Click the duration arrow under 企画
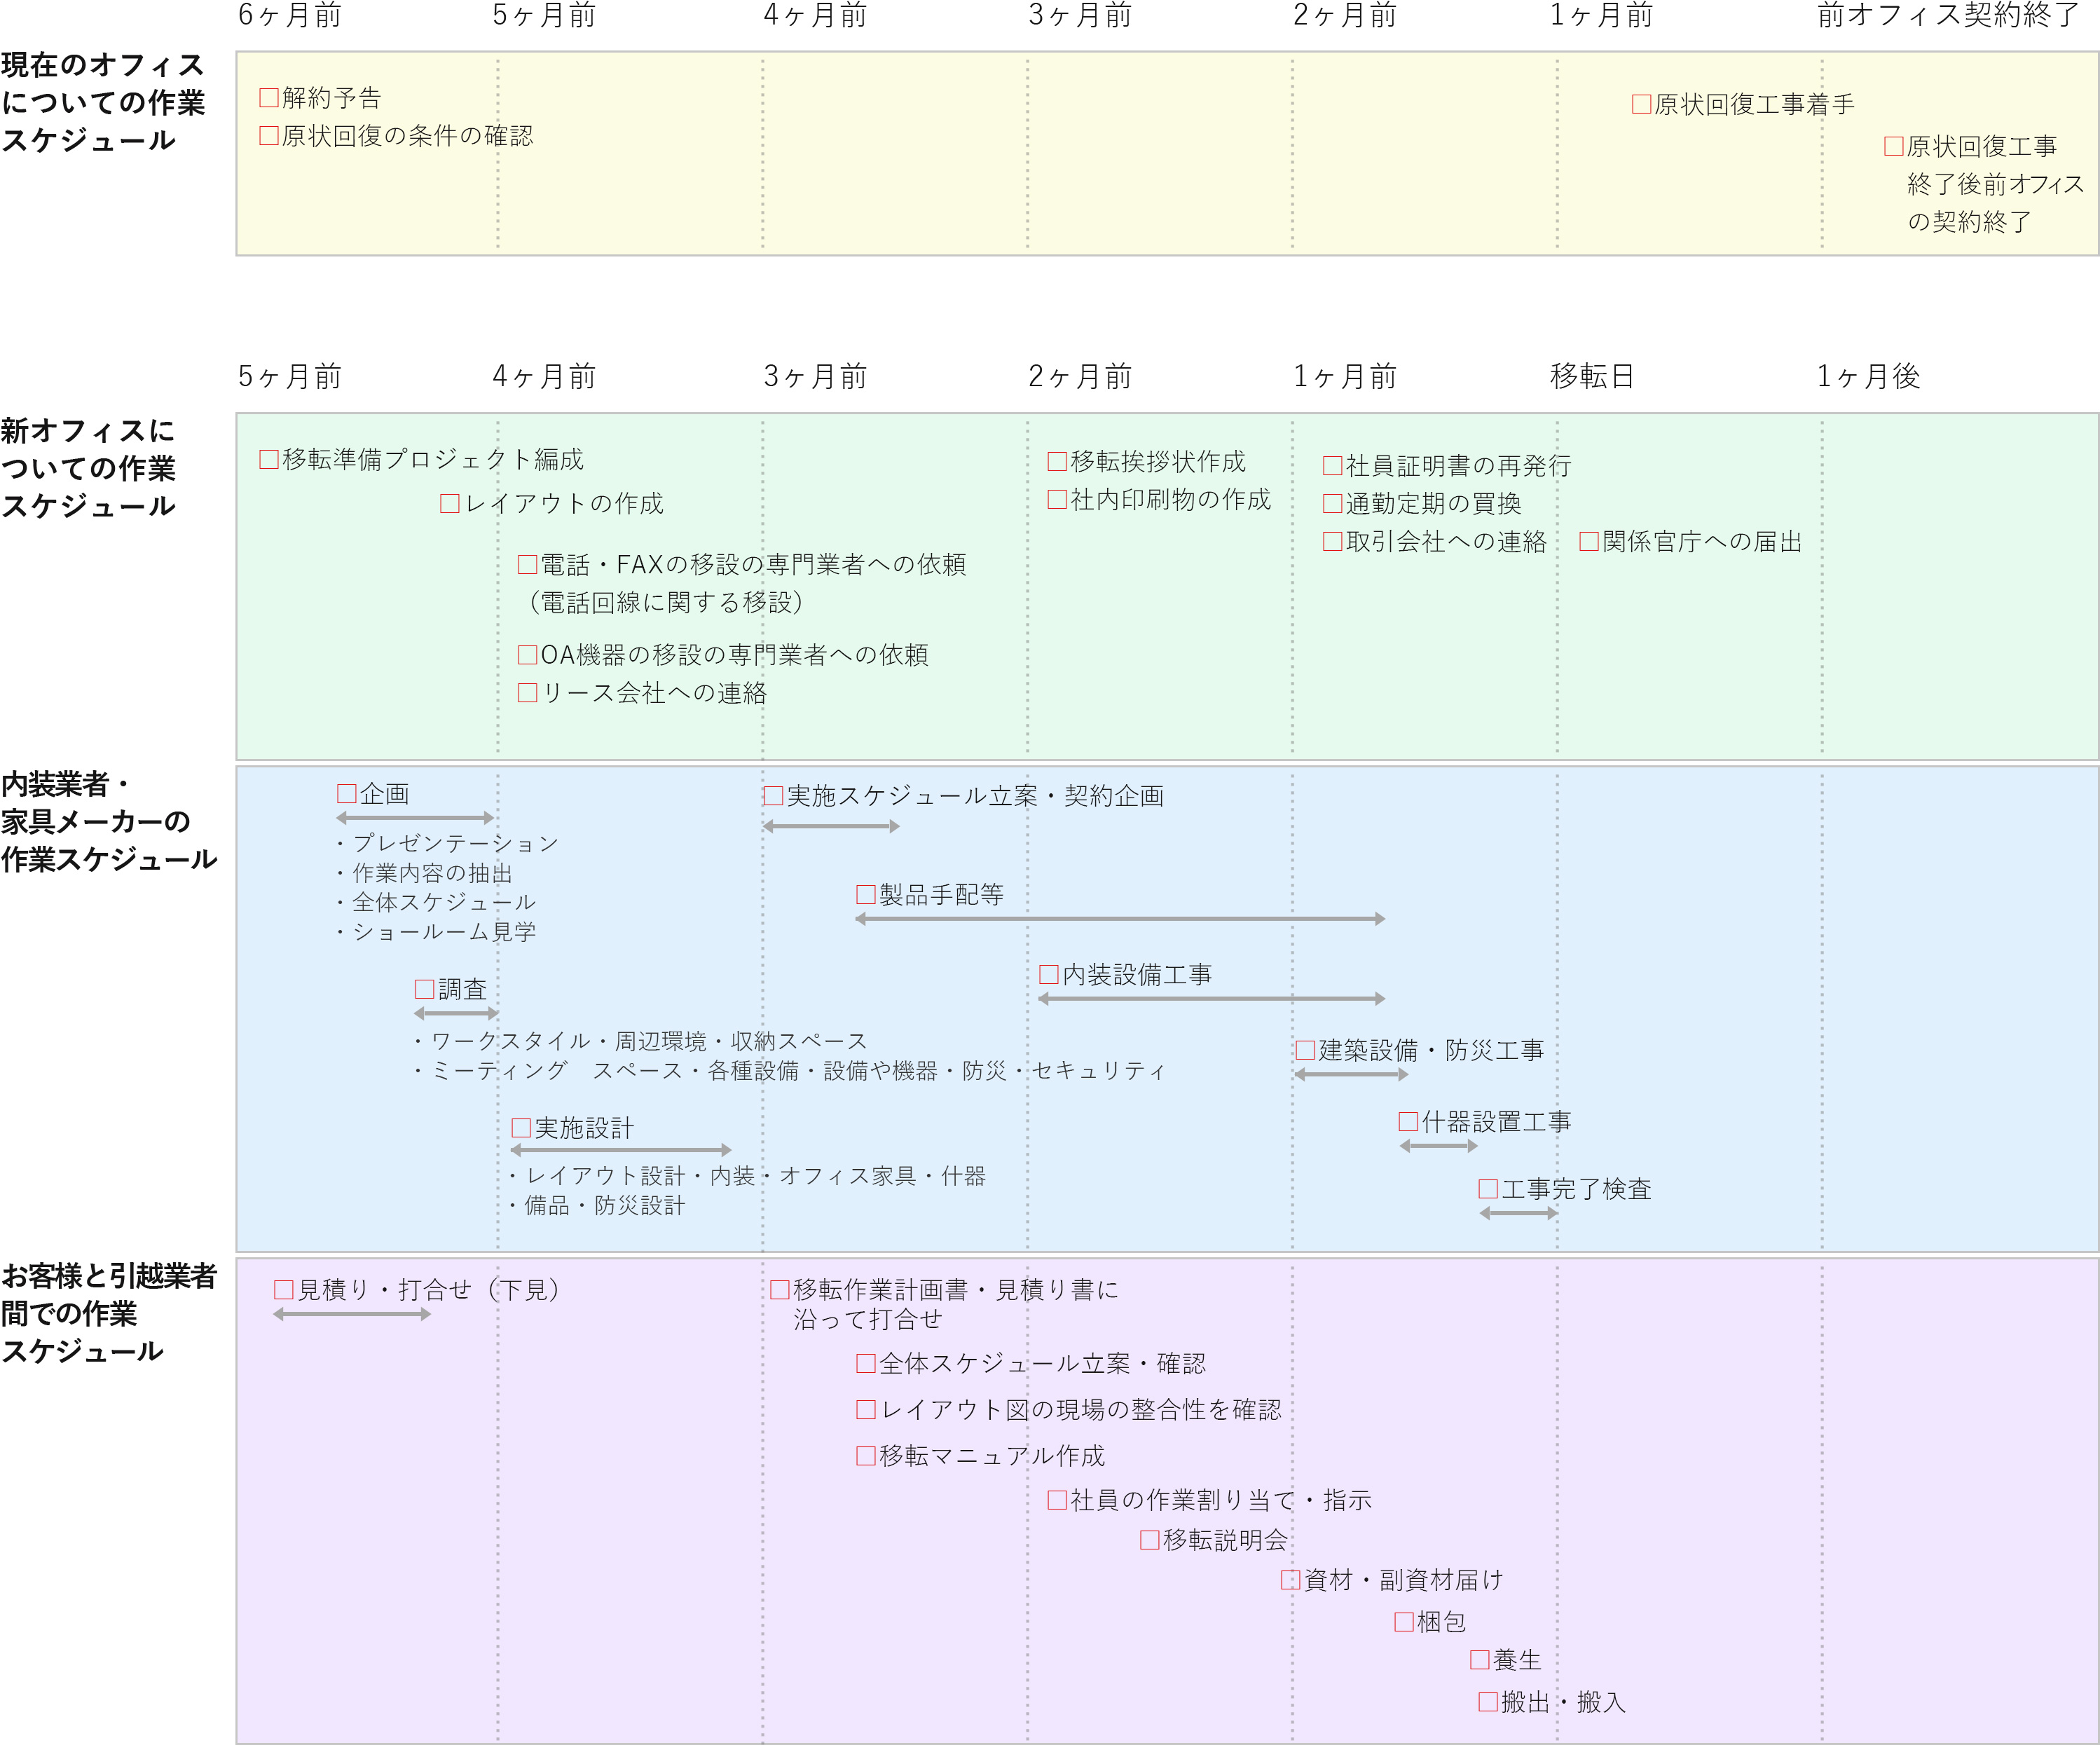Image resolution: width=2100 pixels, height=1745 pixels. pos(415,818)
